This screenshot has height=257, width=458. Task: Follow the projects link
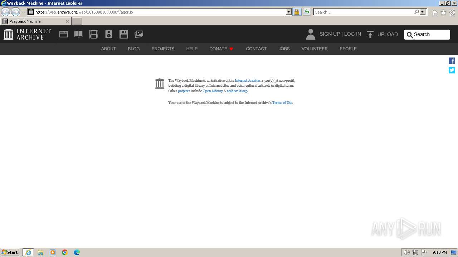click(x=184, y=91)
